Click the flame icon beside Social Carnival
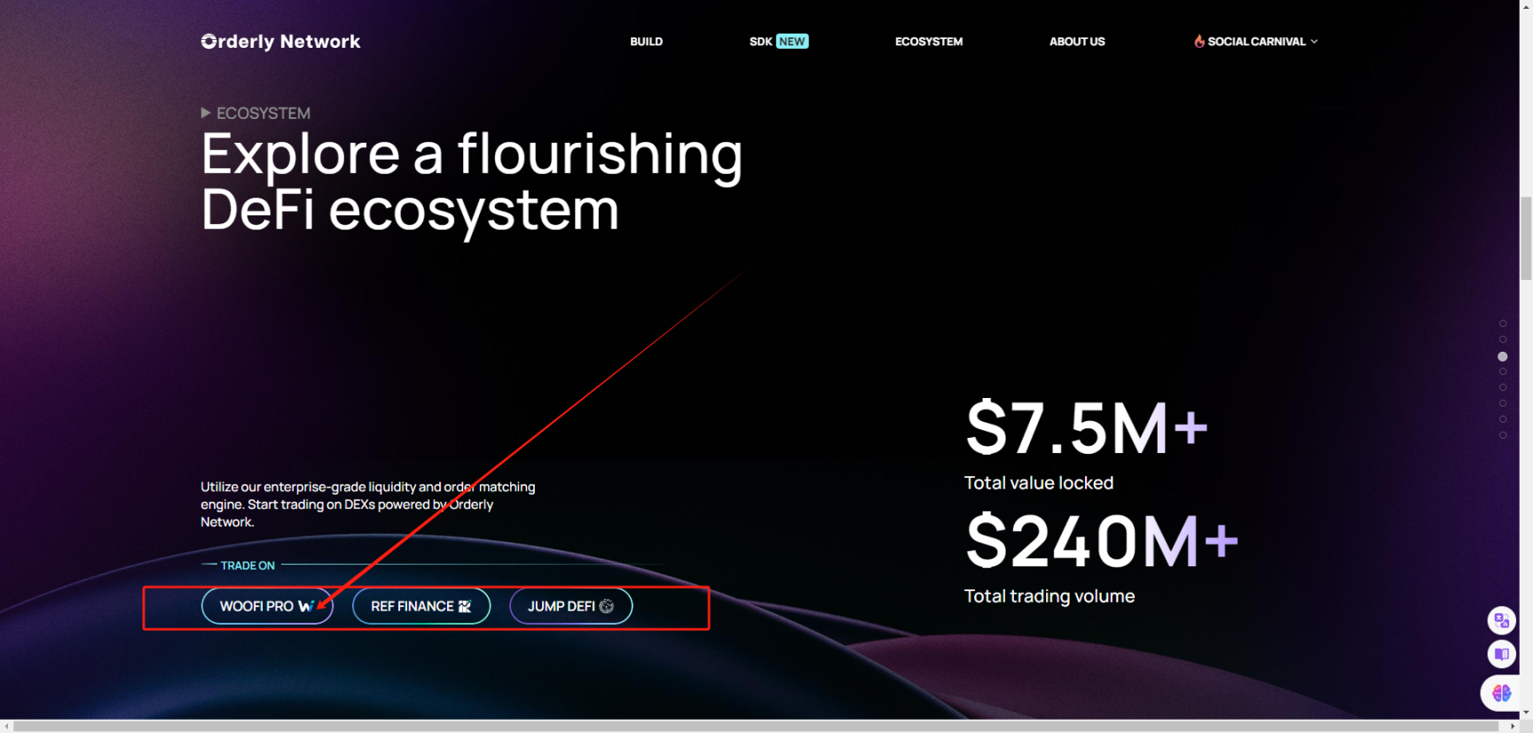The height and width of the screenshot is (733, 1533). pos(1199,41)
